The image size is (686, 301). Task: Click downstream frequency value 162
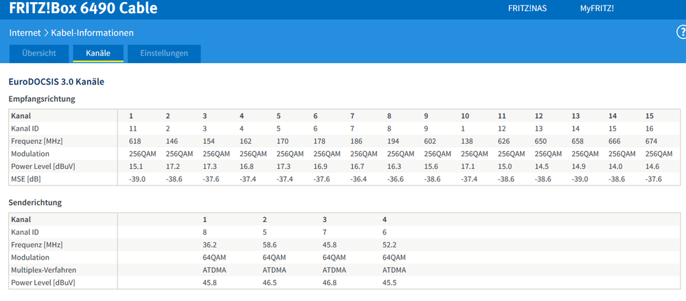click(x=245, y=141)
